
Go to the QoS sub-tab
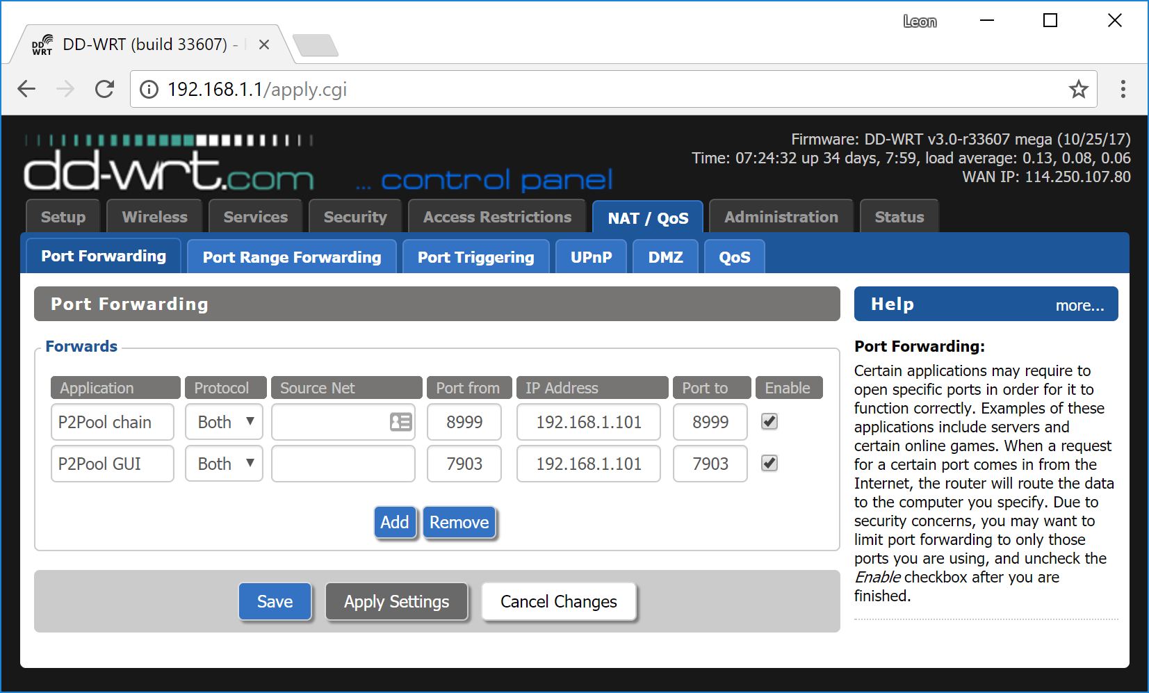click(x=734, y=257)
